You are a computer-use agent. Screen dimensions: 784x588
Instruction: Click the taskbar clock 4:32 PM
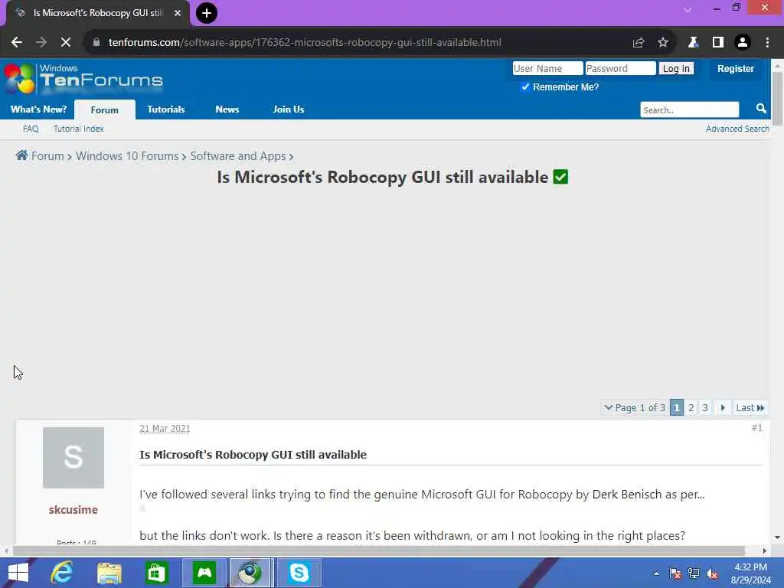coord(750,567)
